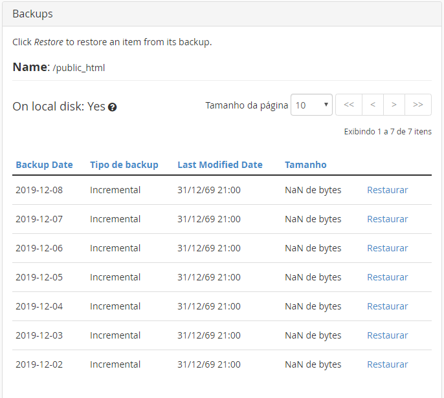The width and height of the screenshot is (444, 398).
Task: Open the Tamanho da página dropdown
Action: pyautogui.click(x=311, y=105)
